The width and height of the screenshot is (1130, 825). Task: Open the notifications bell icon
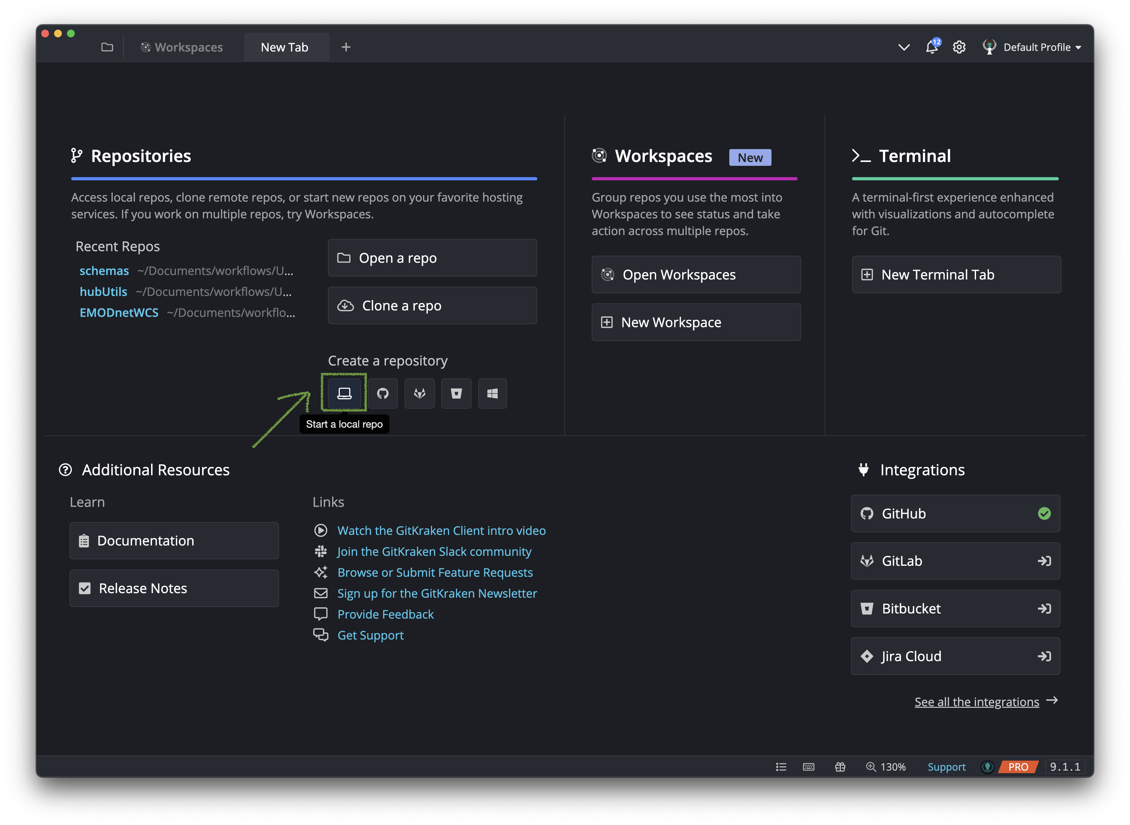(932, 47)
